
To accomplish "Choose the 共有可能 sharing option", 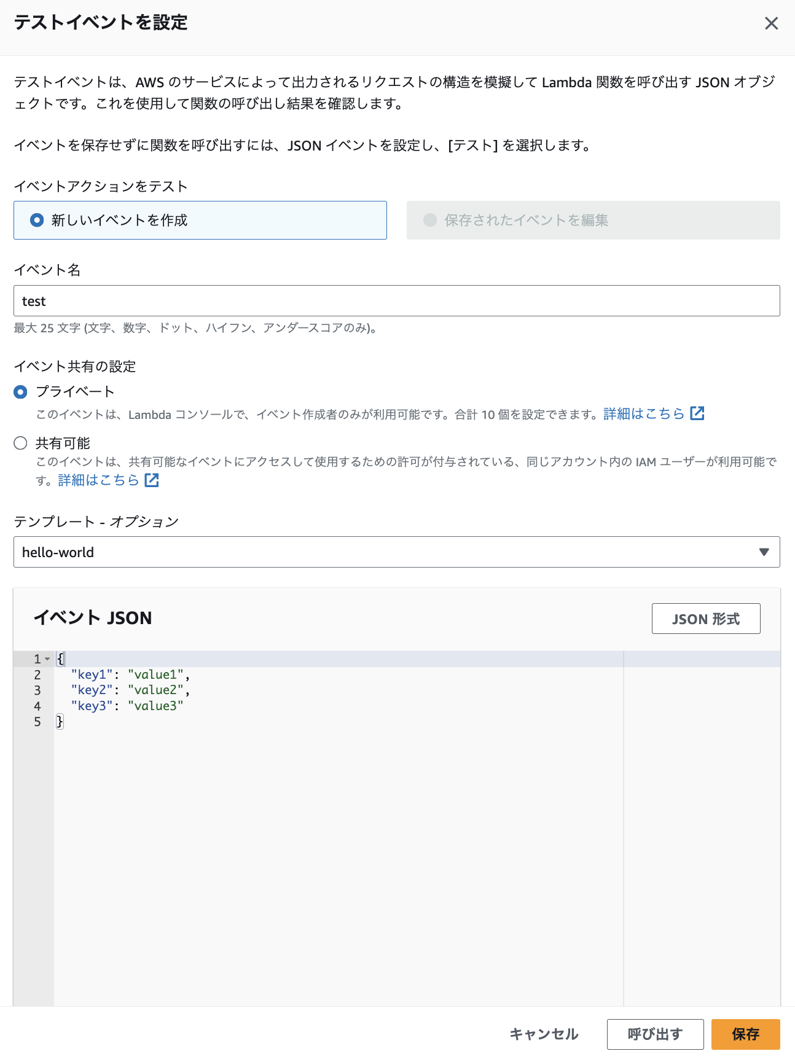I will [x=21, y=444].
